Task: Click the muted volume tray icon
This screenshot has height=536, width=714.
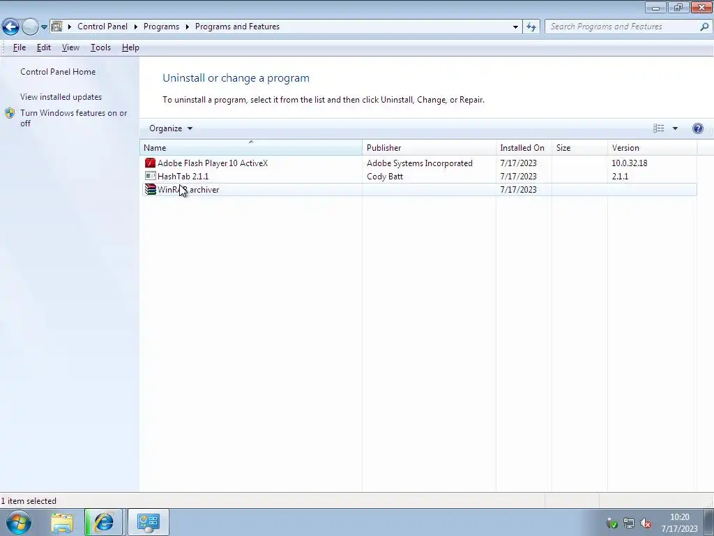Action: 646,523
